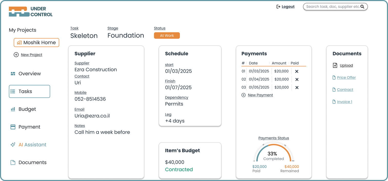Toggle paid mark for payment 02
The image size is (388, 181).
[x=297, y=79]
